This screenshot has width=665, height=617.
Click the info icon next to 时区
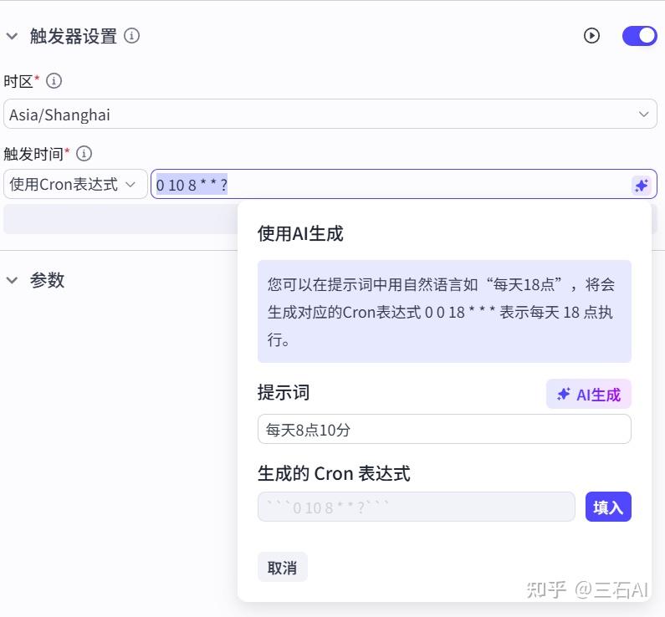click(54, 81)
